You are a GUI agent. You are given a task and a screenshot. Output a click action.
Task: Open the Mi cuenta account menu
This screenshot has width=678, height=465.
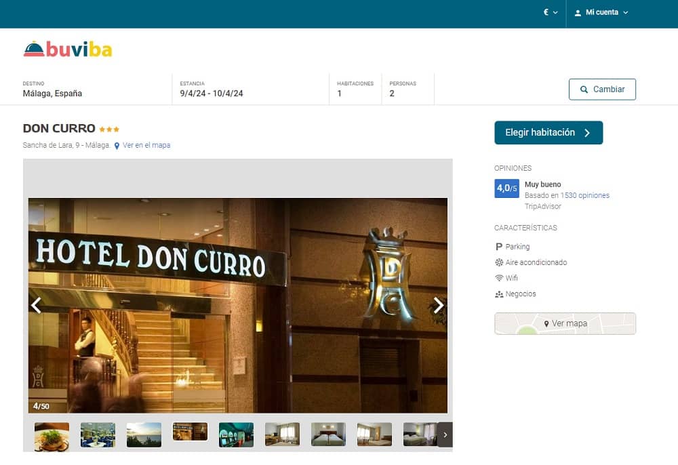click(601, 12)
